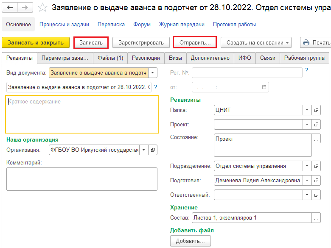Open the ЦНИТ folder using its open-form icon
The image size is (331, 248).
point(316,110)
